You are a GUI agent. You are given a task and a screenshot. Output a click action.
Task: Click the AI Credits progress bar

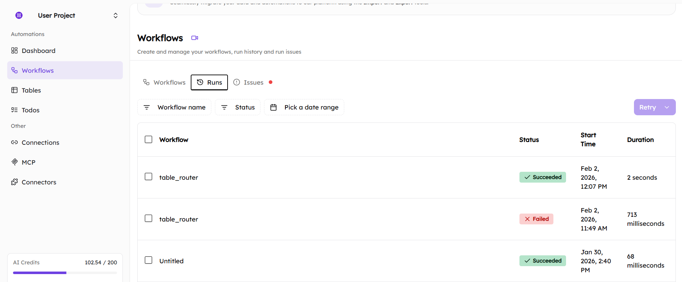(x=65, y=273)
